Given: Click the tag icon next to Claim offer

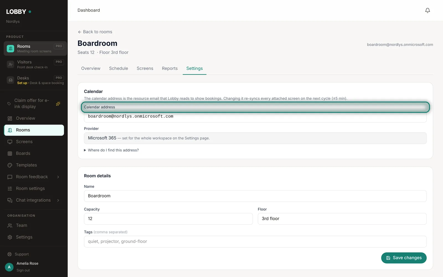Looking at the screenshot, I should click(x=9, y=104).
